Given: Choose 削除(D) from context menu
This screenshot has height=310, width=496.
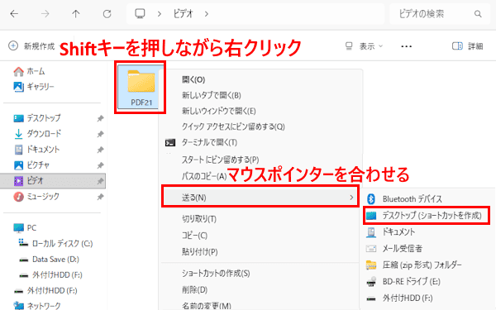Looking at the screenshot, I should [x=194, y=289].
